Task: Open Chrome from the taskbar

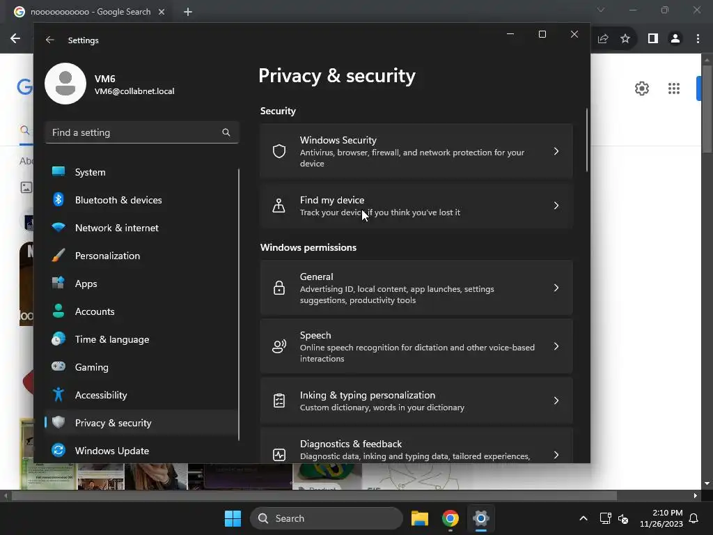Action: [450, 518]
